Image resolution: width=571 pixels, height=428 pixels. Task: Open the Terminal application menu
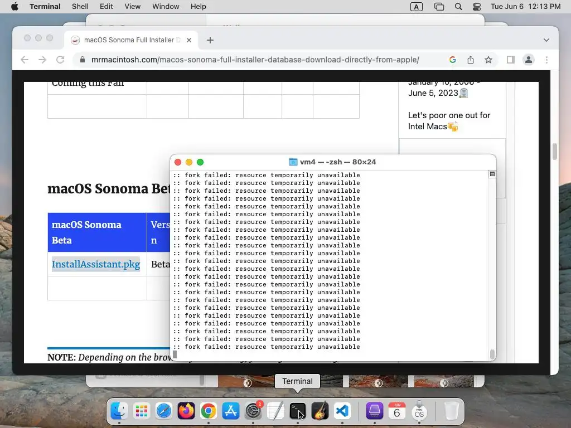tap(45, 7)
